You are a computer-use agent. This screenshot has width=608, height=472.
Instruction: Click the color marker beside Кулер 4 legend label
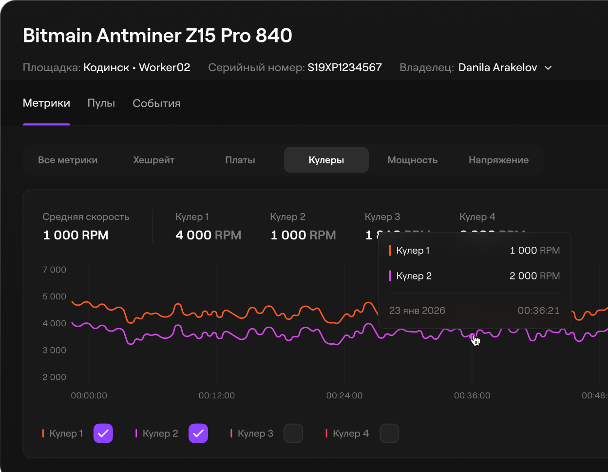point(326,433)
